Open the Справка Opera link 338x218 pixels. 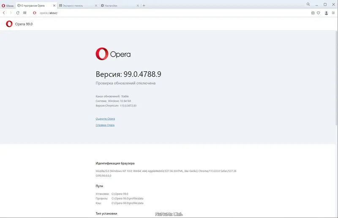point(105,125)
